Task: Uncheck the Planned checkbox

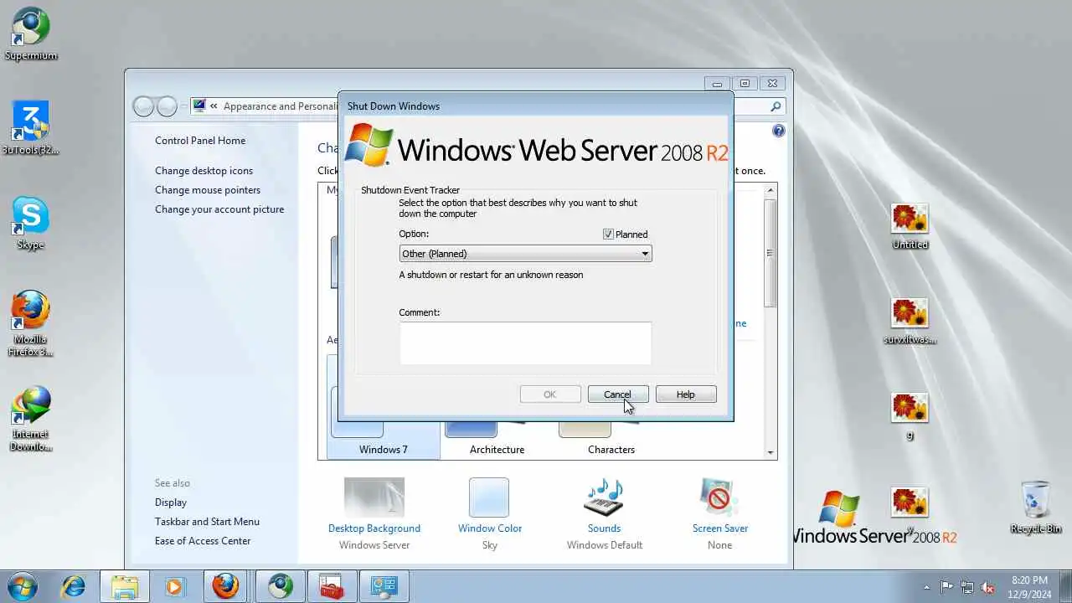Action: tap(609, 234)
